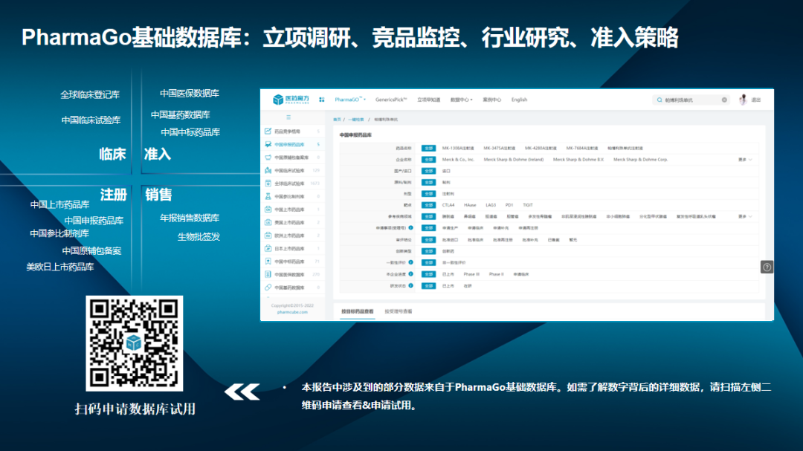803x451 pixels.
Task: Collapse the sidebar with the hamburger icon
Action: (288, 117)
